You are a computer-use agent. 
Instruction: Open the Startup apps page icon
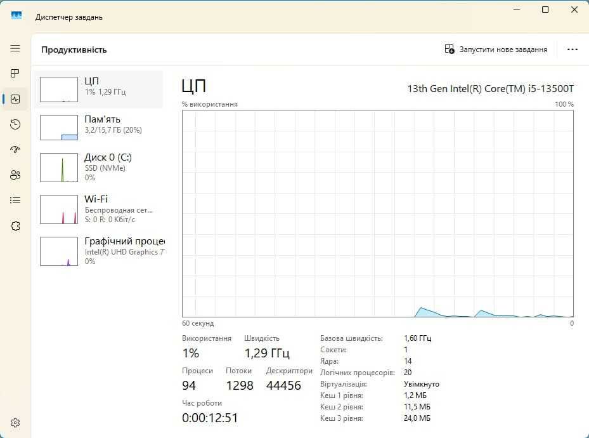[15, 150]
